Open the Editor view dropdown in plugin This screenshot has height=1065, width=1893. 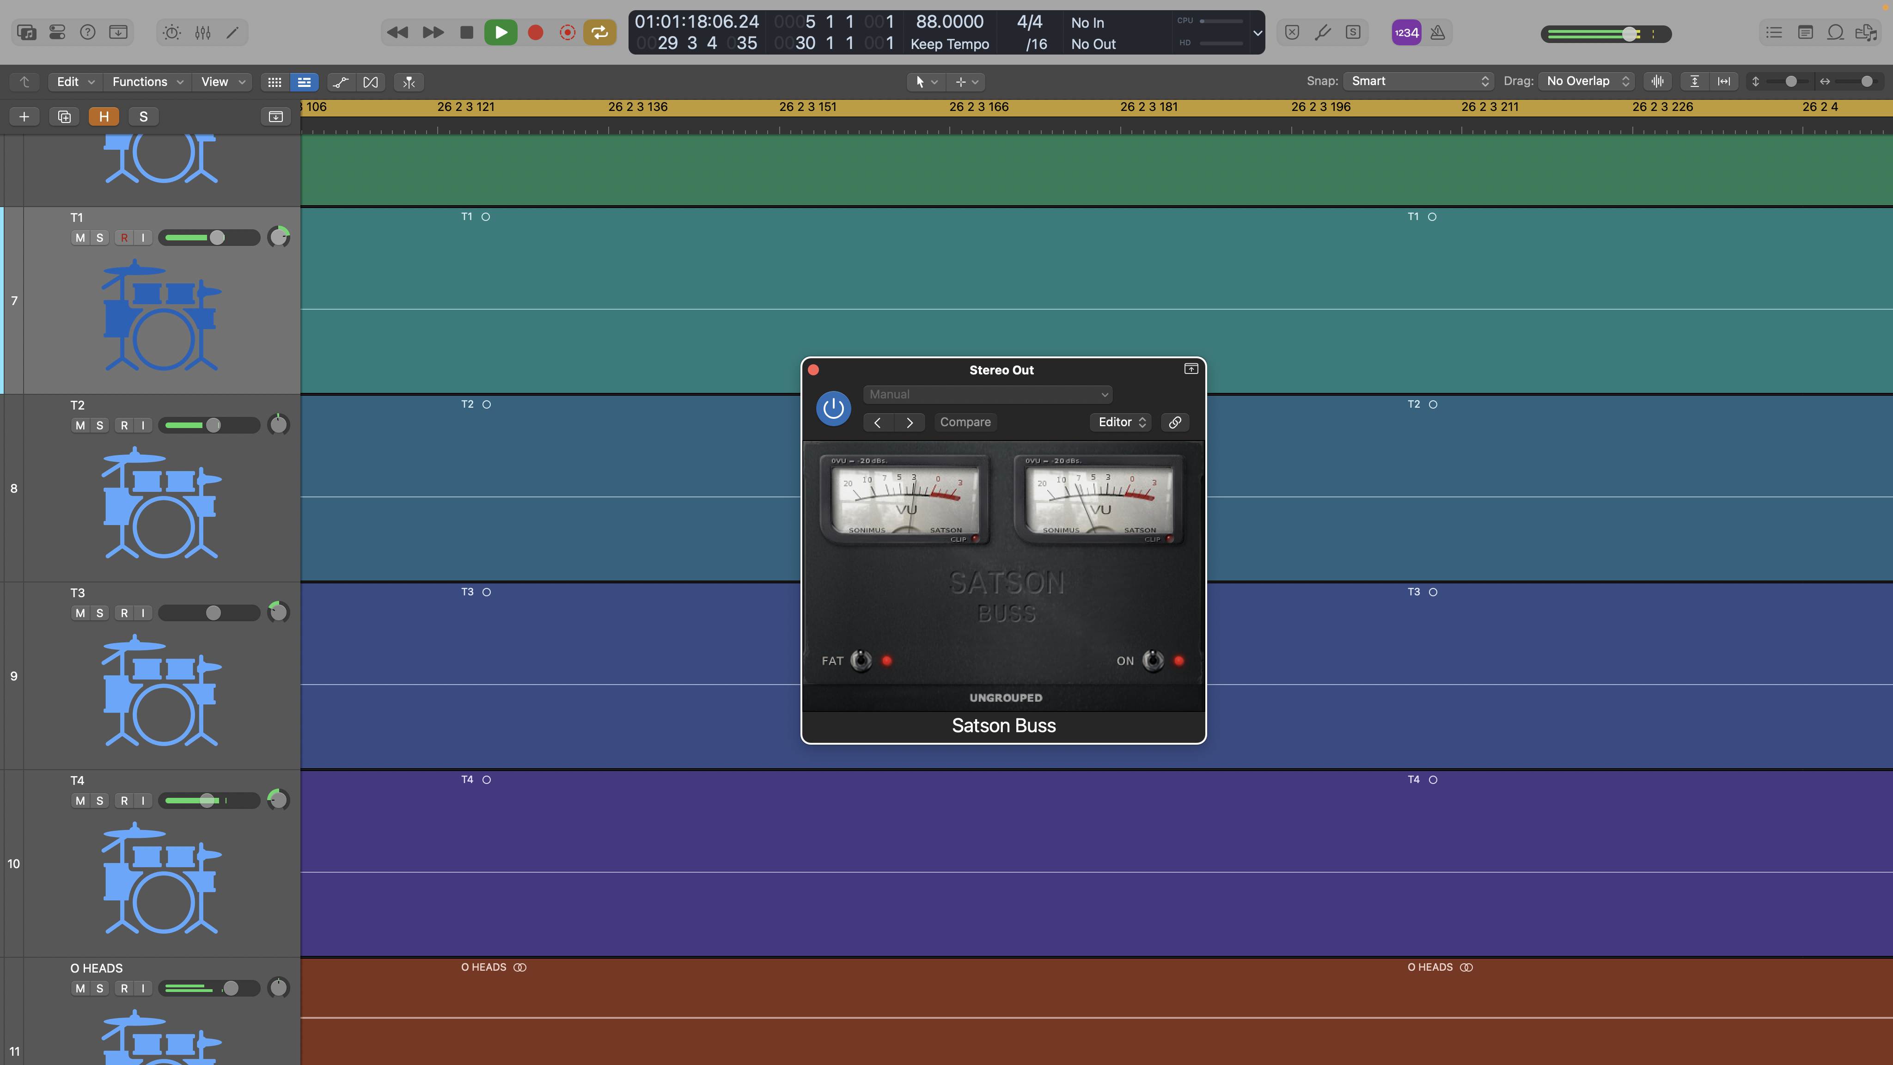coord(1121,422)
